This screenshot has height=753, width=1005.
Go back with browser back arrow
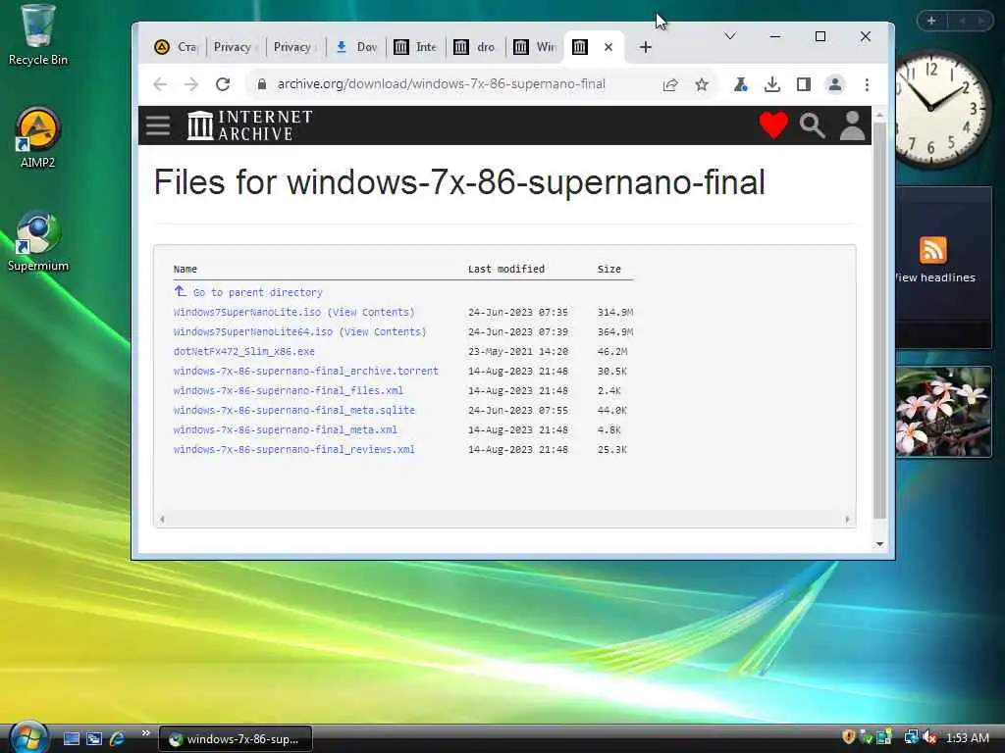click(160, 84)
